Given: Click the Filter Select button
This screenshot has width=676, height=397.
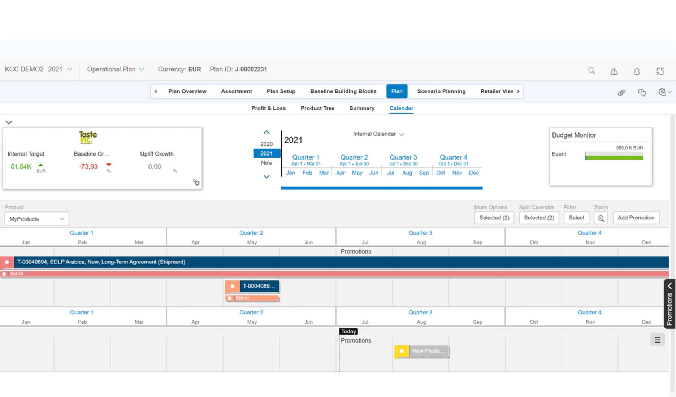Looking at the screenshot, I should [576, 218].
